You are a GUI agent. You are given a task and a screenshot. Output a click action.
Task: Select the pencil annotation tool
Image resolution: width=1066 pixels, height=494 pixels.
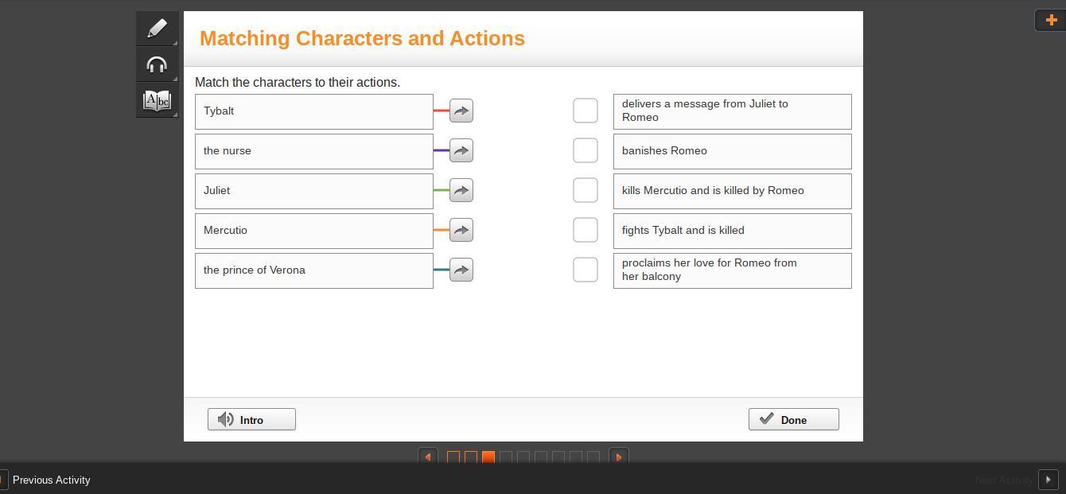coord(157,29)
